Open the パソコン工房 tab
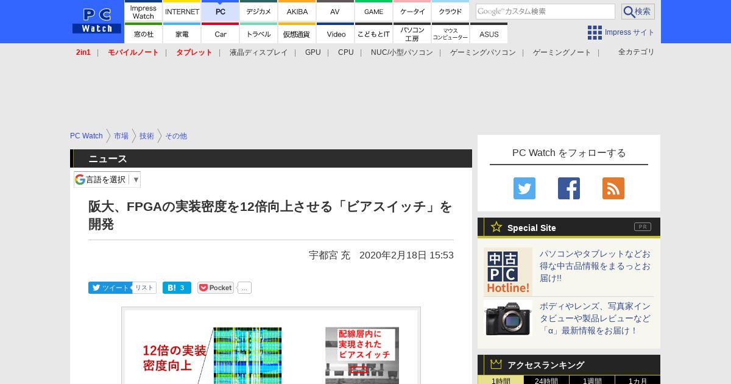 pos(412,34)
